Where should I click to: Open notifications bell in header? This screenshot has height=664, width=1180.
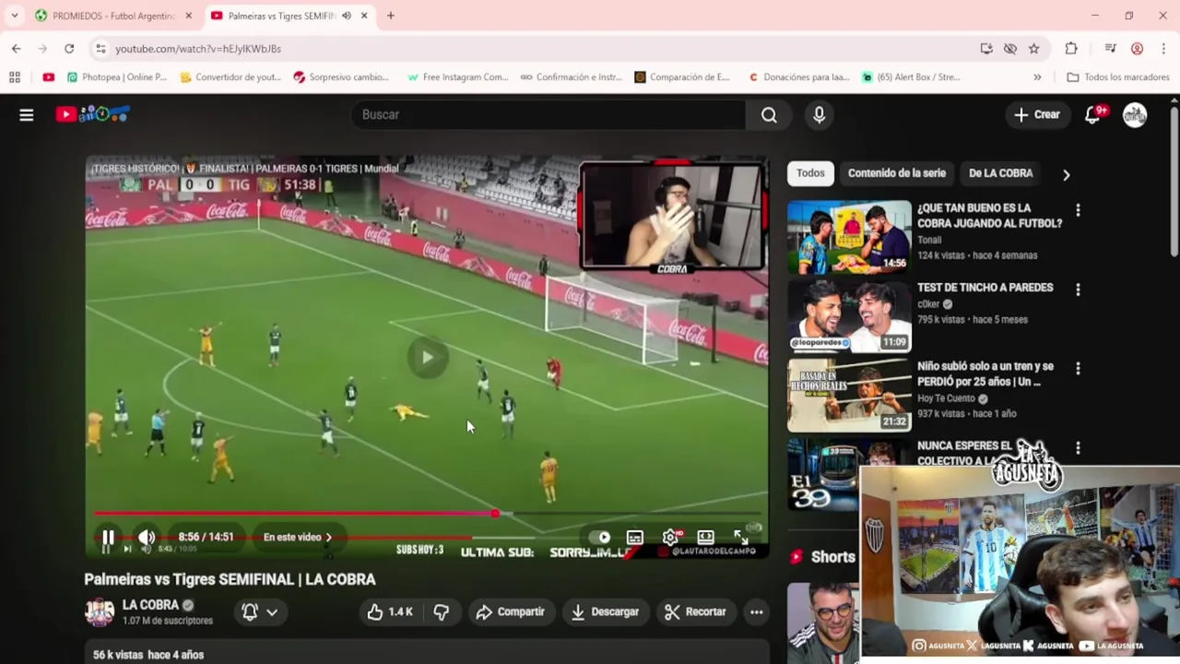click(1093, 114)
